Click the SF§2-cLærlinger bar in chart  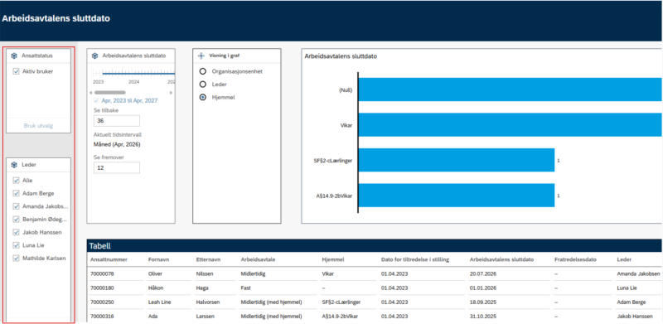coord(457,160)
